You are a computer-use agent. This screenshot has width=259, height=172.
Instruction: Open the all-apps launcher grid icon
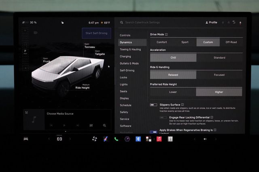pyautogui.click(x=149, y=139)
